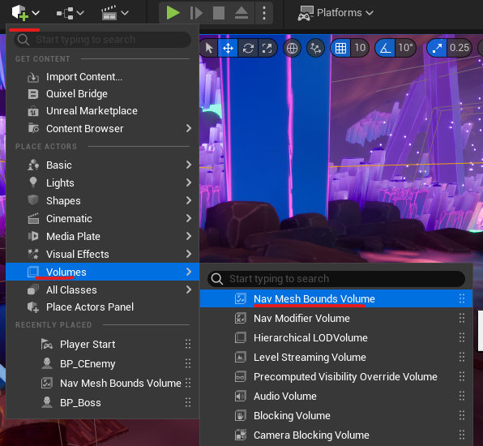This screenshot has width=483, height=446.
Task: Select recently placed Nav Mesh Bounds Volume
Action: click(103, 383)
